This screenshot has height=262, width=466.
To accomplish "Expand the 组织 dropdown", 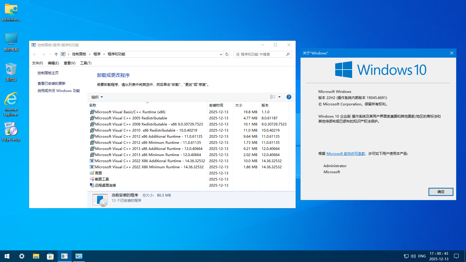I will [x=97, y=97].
